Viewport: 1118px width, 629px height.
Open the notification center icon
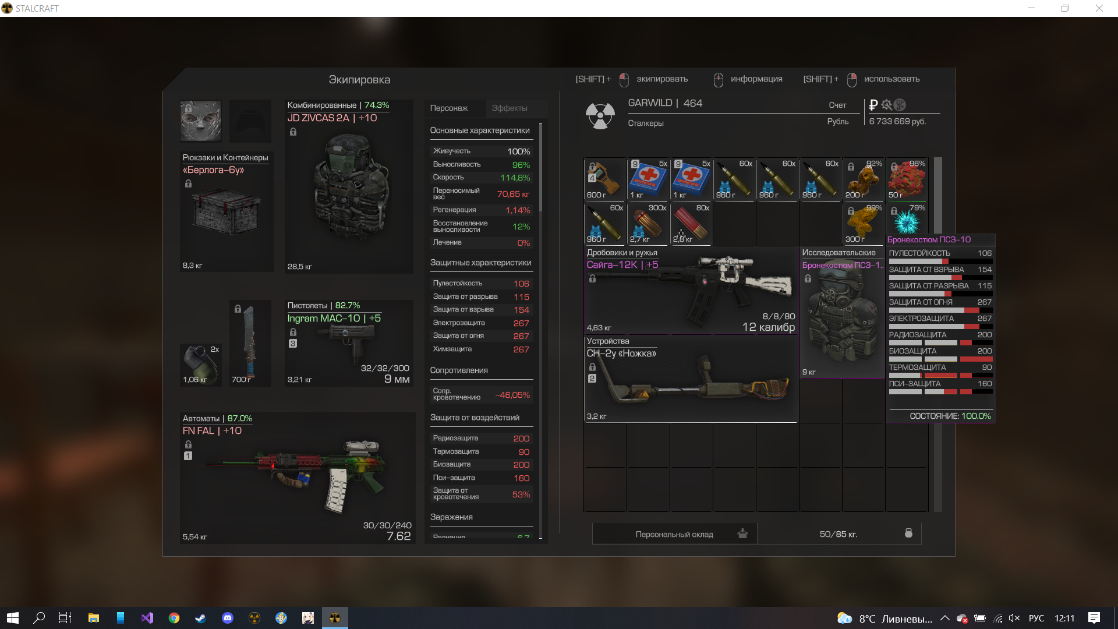pos(1094,618)
